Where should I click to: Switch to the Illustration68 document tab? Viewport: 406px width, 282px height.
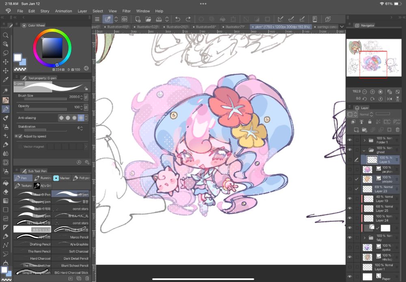[x=206, y=27]
